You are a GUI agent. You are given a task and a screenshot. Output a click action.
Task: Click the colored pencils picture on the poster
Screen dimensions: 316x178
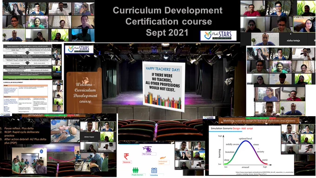pyautogui.click(x=163, y=100)
